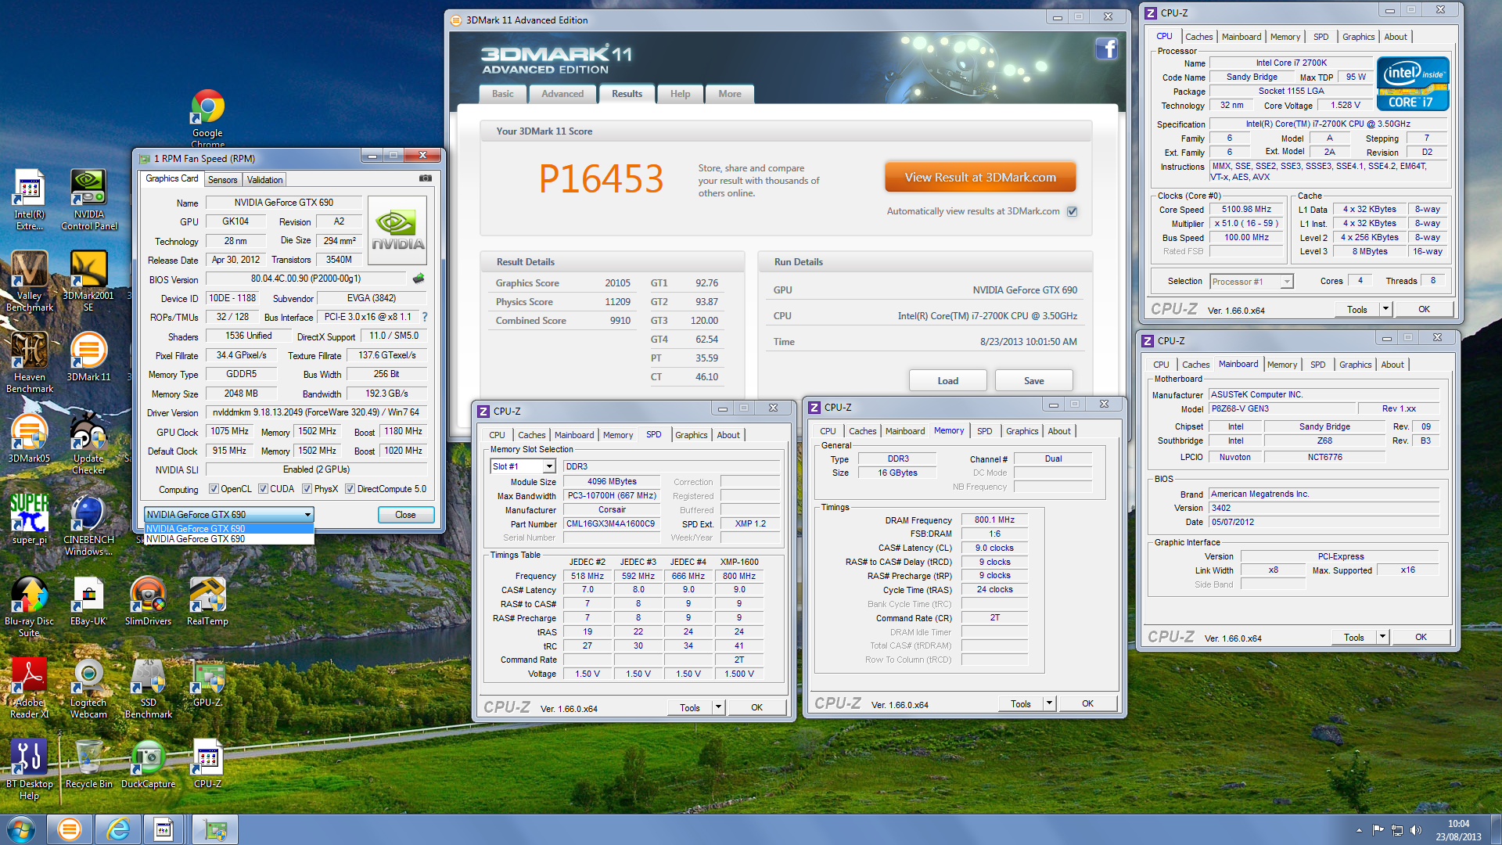Switch to Advanced tab in 3DMark 11
Screen dimensions: 1502x845
pos(562,94)
